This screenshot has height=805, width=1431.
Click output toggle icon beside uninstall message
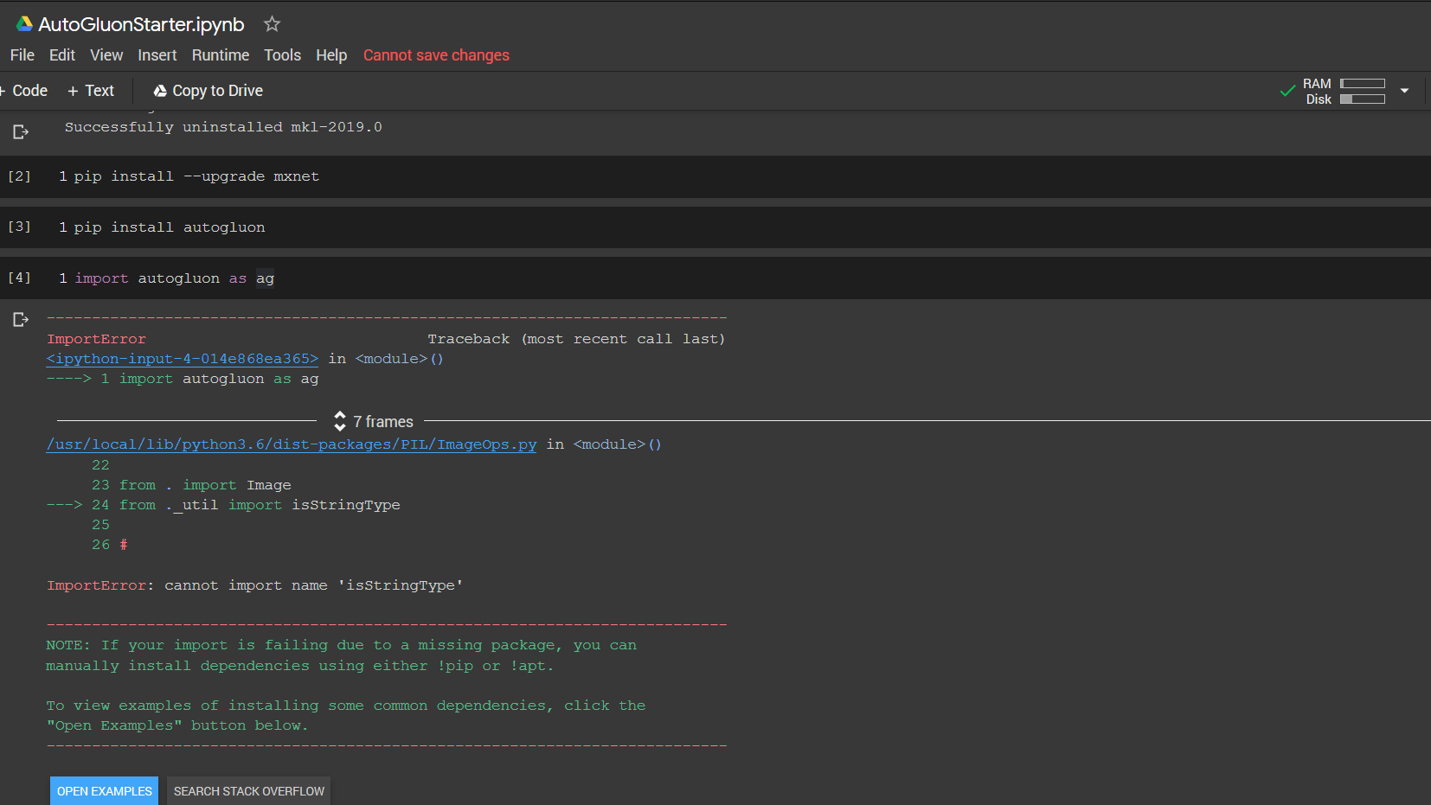pyautogui.click(x=21, y=132)
